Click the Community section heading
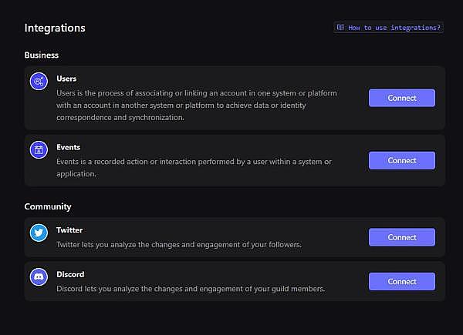The width and height of the screenshot is (463, 335). pos(48,206)
